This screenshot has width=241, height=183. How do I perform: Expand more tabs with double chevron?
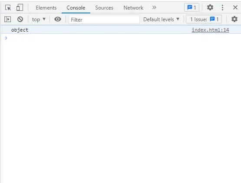pyautogui.click(x=154, y=7)
